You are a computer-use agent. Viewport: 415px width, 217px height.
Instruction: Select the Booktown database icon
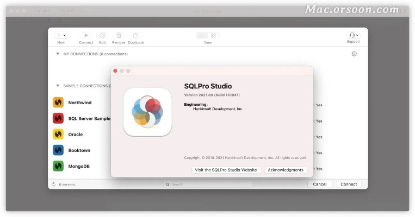click(x=58, y=150)
